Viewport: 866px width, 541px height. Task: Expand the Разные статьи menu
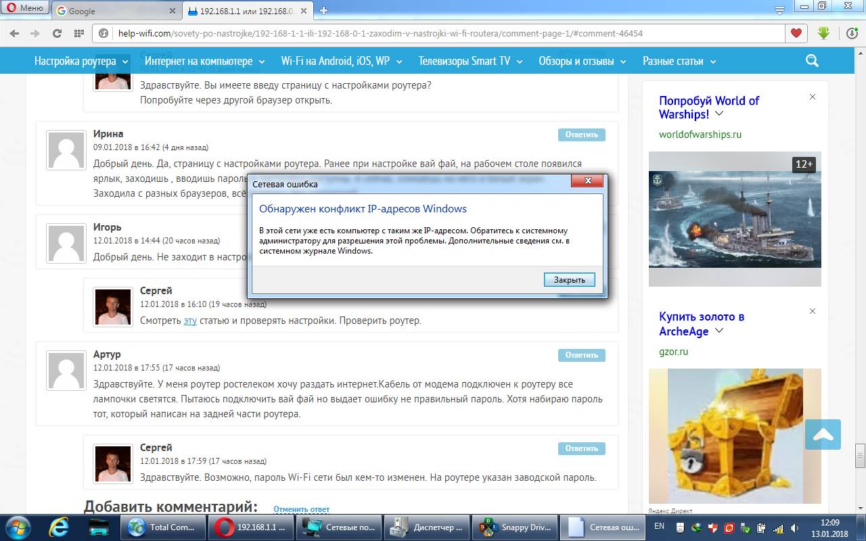click(x=679, y=61)
